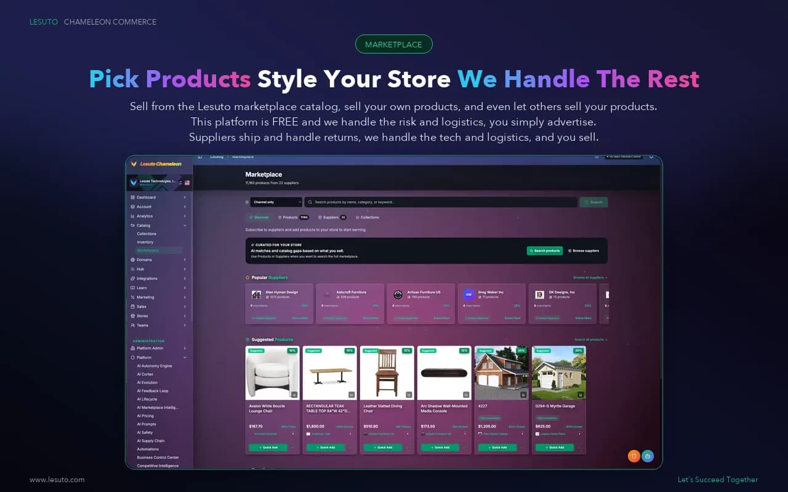This screenshot has width=788, height=492.
Task: Switch to the Products tab
Action: [293, 217]
